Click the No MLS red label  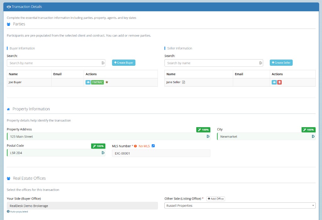click(x=144, y=146)
